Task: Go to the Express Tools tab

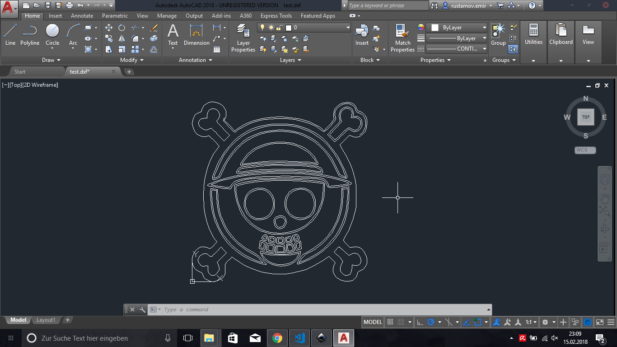Action: click(x=276, y=16)
